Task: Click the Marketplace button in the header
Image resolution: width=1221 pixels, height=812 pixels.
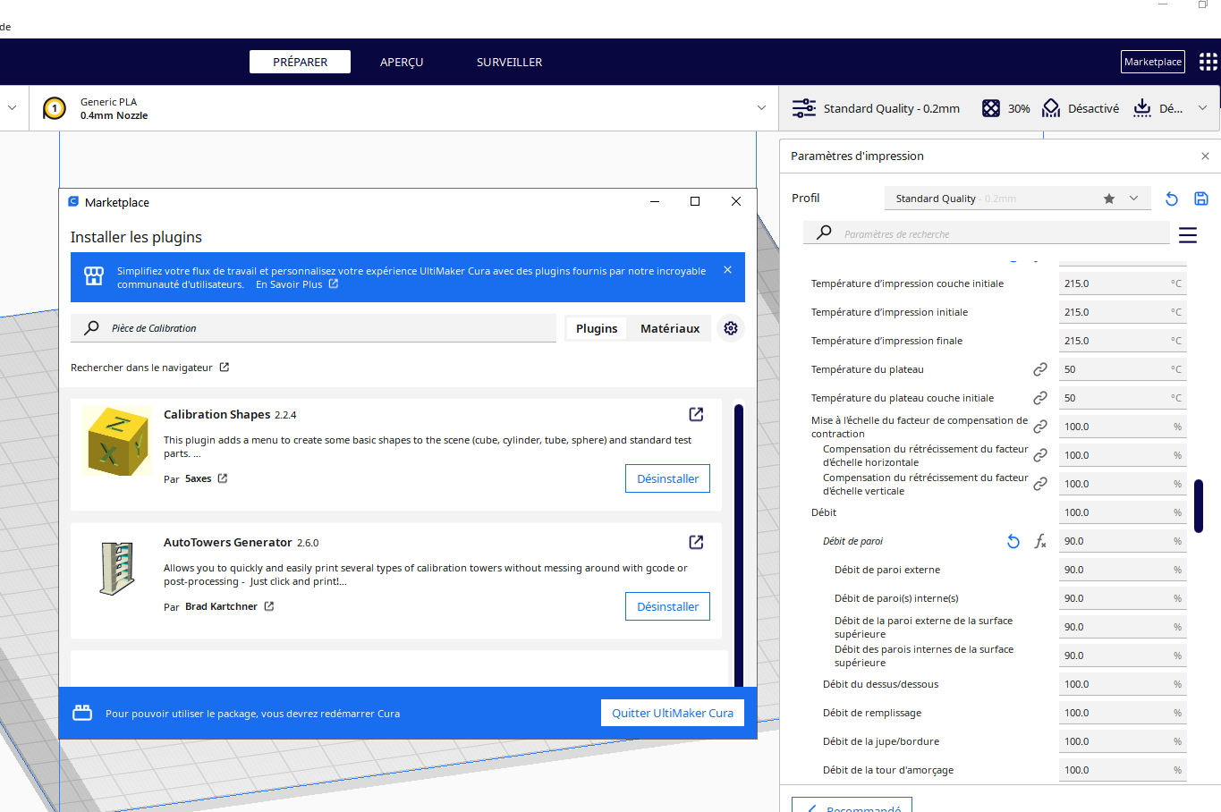Action: 1153,62
